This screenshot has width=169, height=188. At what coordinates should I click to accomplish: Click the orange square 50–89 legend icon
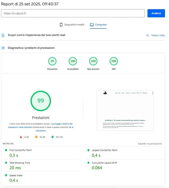coord(36,137)
